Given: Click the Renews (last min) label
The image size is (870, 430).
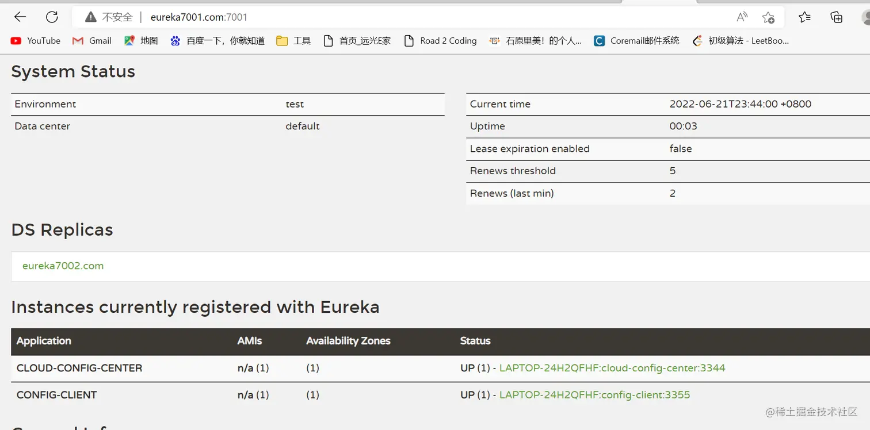Looking at the screenshot, I should point(512,193).
